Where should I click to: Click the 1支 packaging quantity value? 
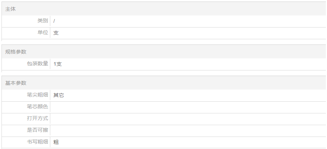pos(58,64)
